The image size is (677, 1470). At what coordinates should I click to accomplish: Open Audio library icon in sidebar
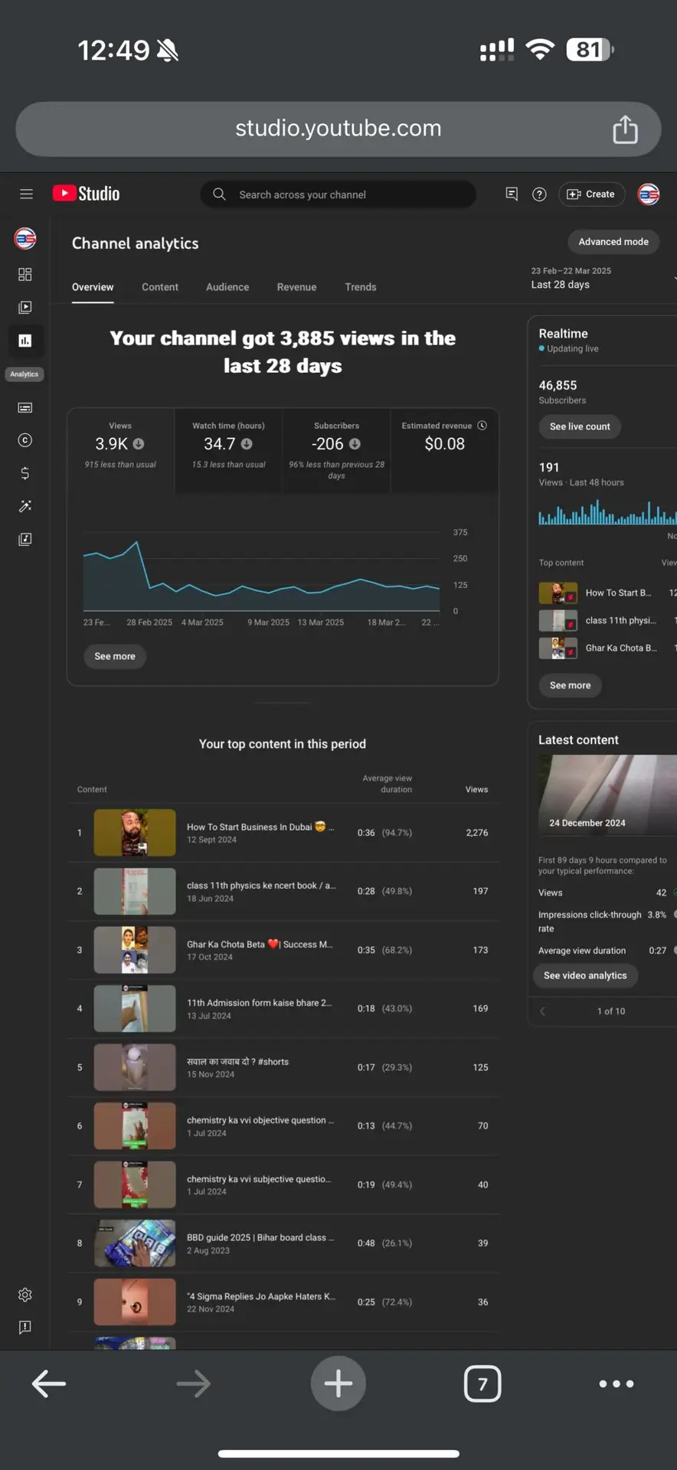click(x=25, y=539)
